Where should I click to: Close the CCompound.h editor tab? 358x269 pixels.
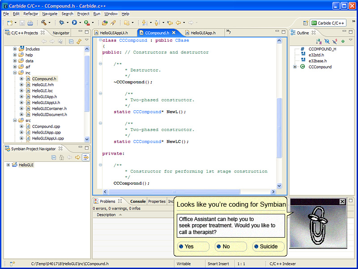tap(174, 33)
